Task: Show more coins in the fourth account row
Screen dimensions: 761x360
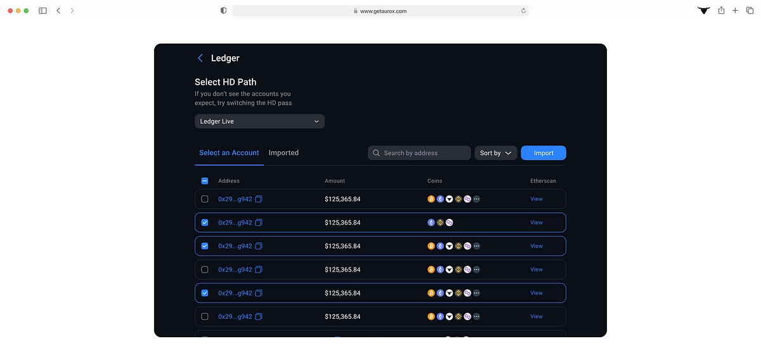Action: click(x=476, y=270)
